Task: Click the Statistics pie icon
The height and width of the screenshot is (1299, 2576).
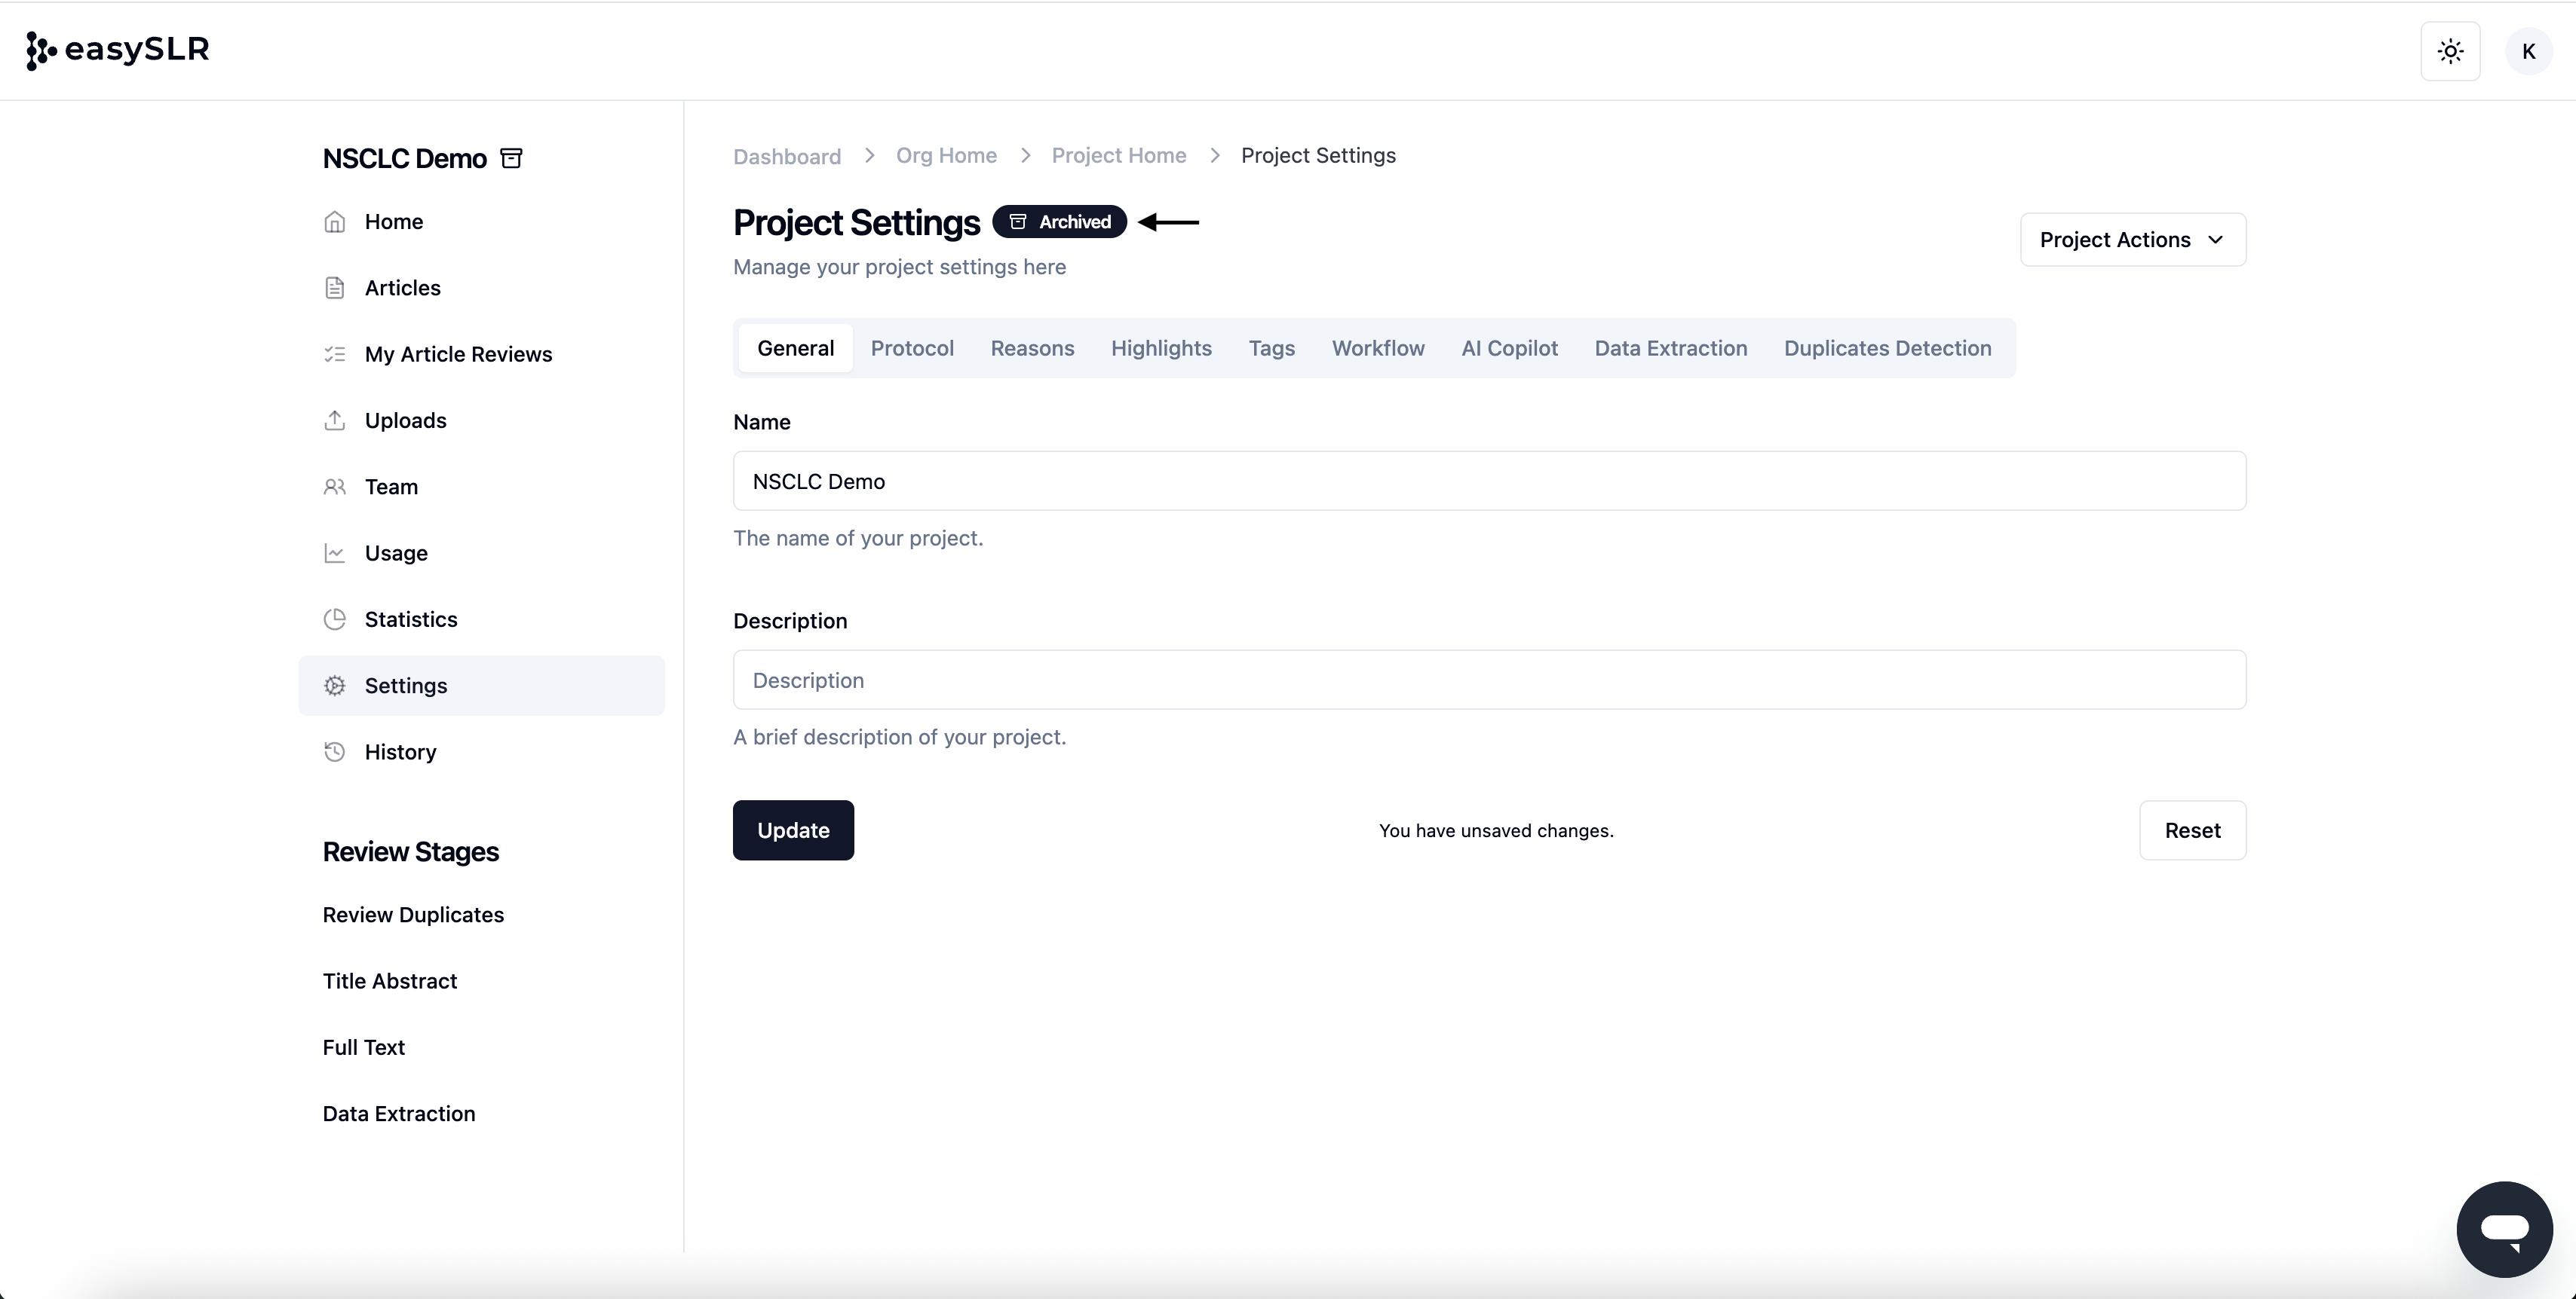Action: coord(335,619)
